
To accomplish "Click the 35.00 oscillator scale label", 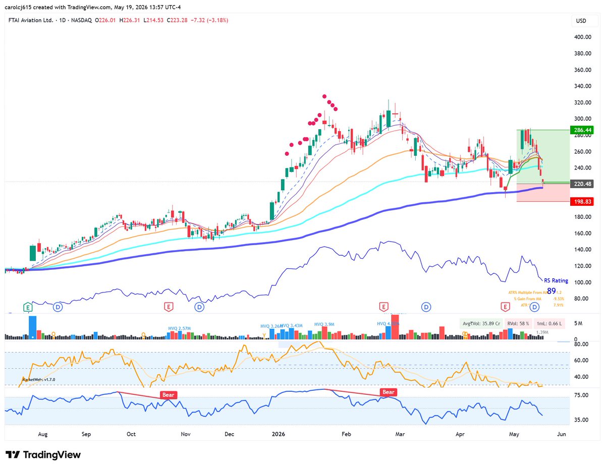I will (x=581, y=420).
